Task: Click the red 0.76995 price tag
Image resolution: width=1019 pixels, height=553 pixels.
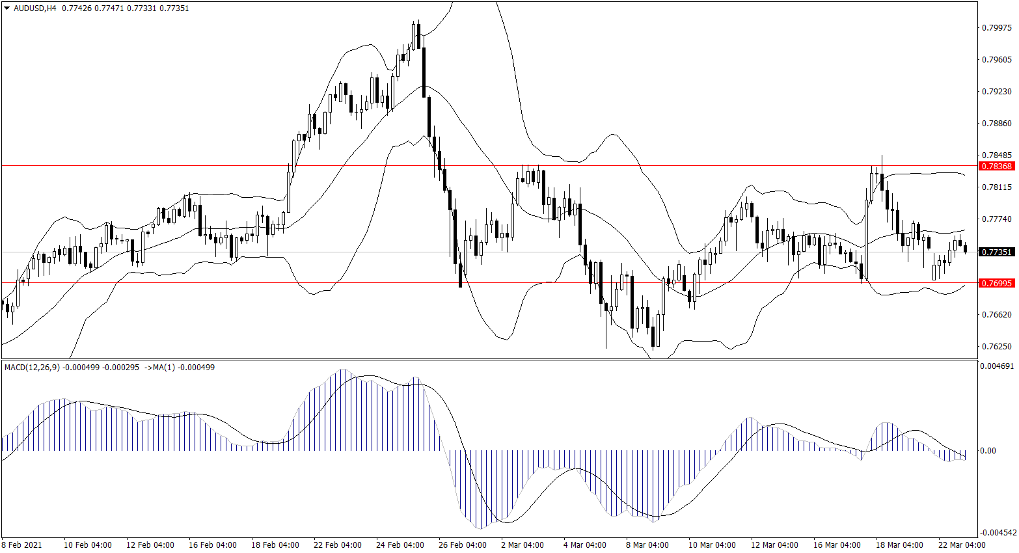Action: [x=996, y=284]
